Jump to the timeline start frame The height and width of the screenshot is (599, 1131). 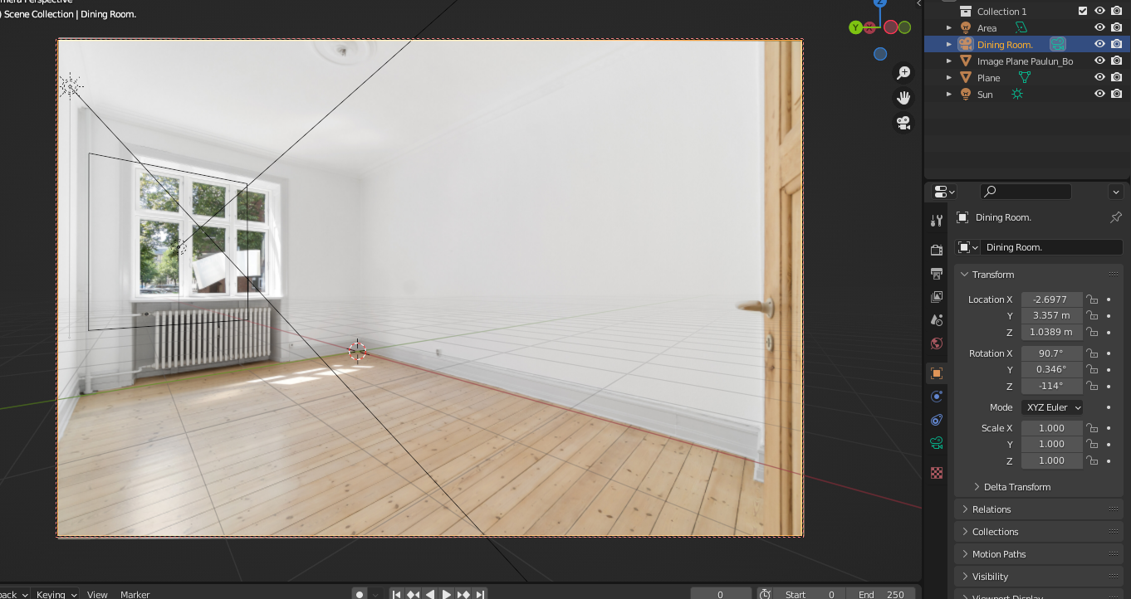396,594
